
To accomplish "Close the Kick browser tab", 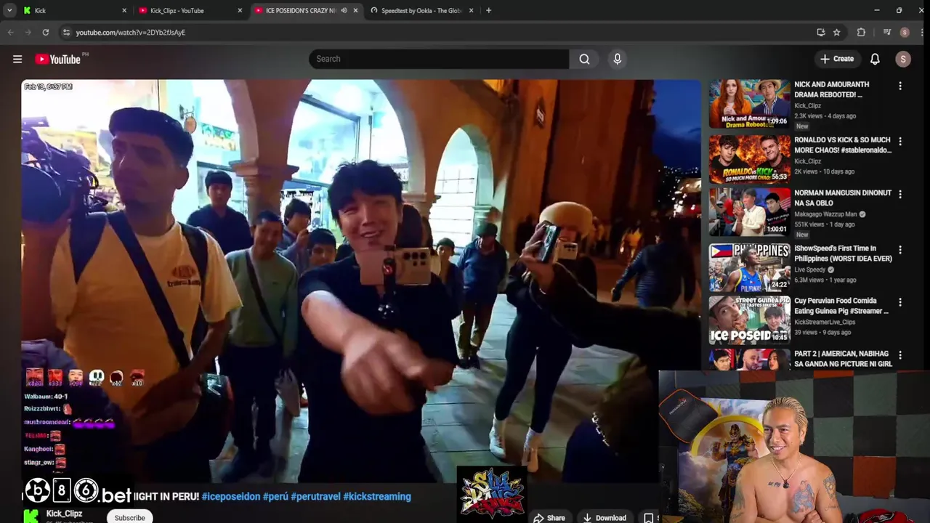I will tap(124, 10).
